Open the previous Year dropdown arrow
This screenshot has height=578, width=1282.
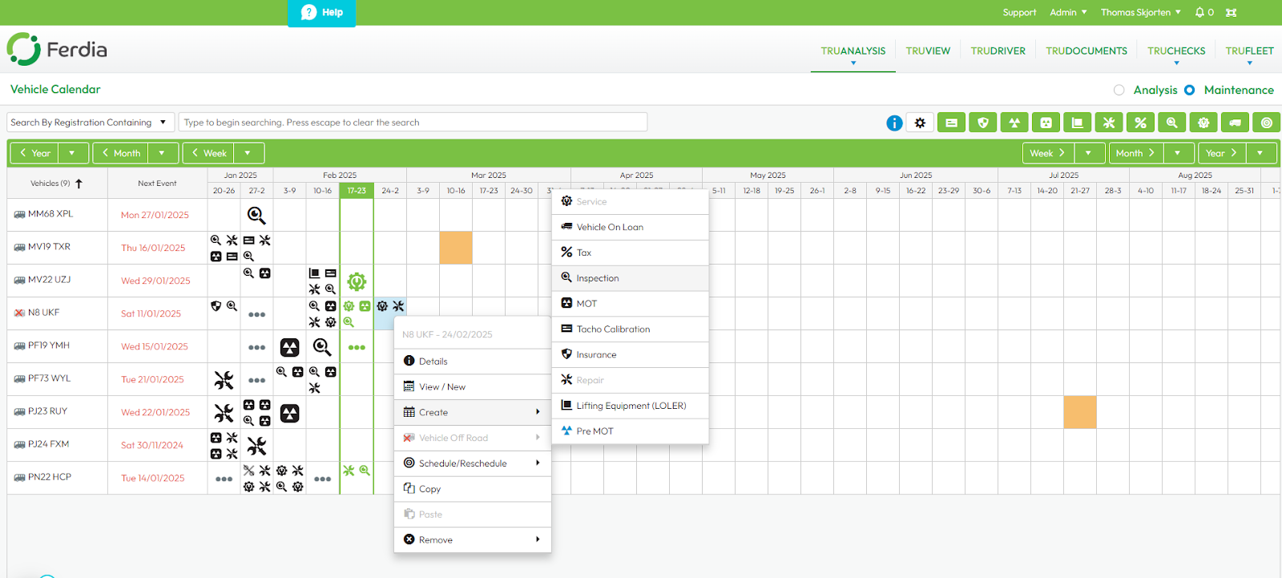(72, 153)
